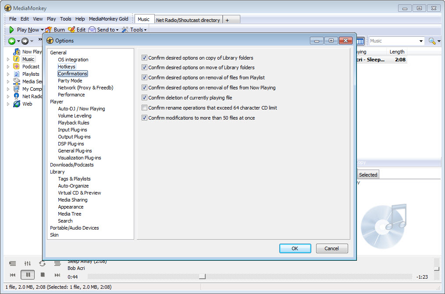Click the lines icon right of repeat

pos(57,263)
